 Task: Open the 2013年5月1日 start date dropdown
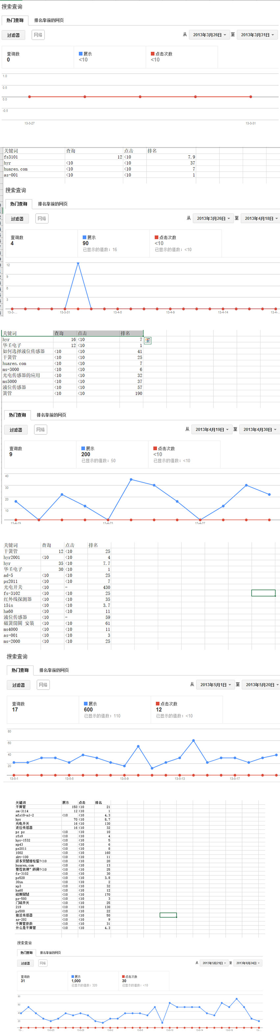216,685
